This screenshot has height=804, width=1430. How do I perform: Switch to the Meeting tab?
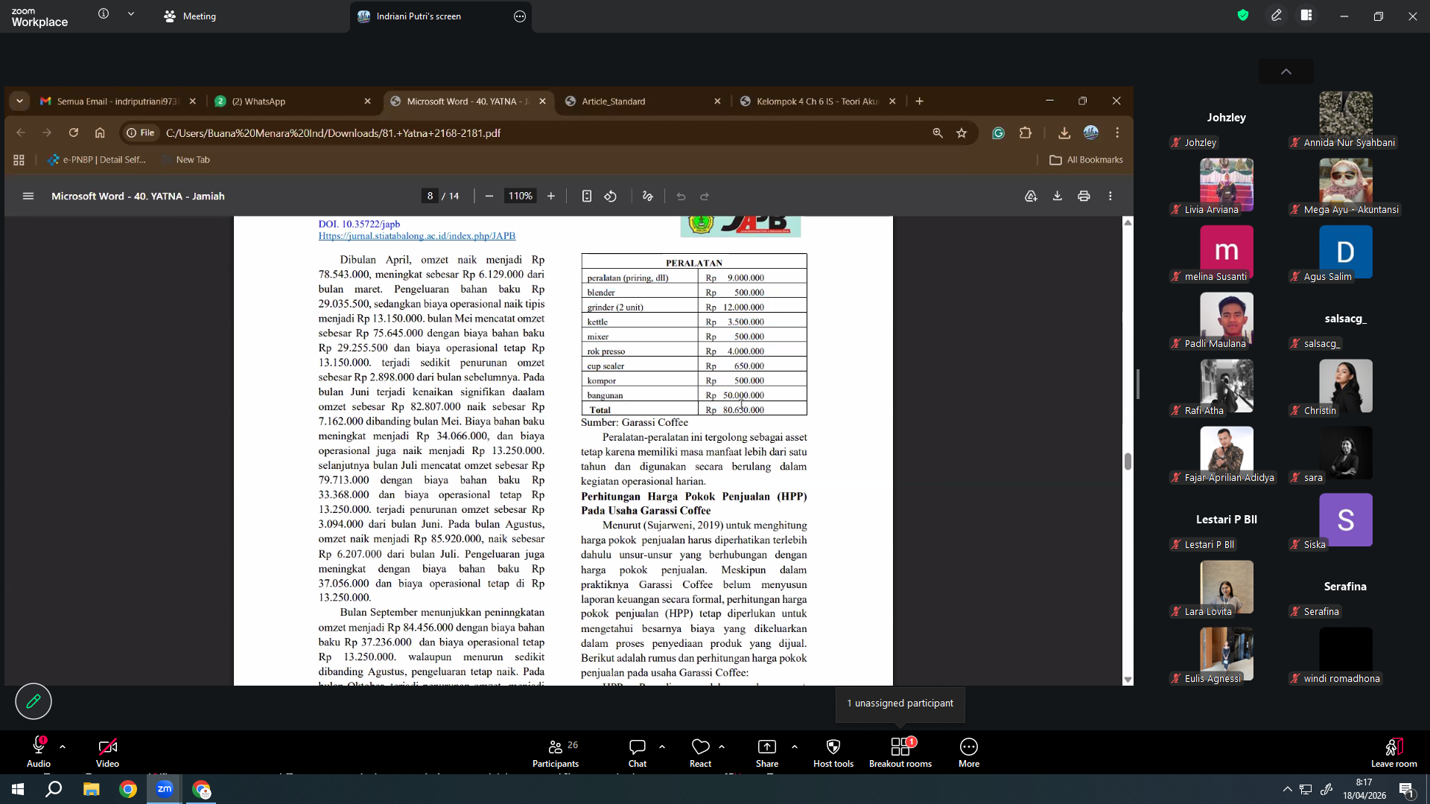point(190,16)
